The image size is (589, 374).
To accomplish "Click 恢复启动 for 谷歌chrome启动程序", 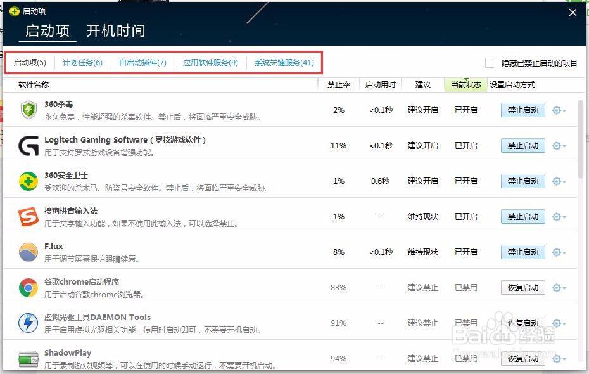I will click(x=523, y=288).
